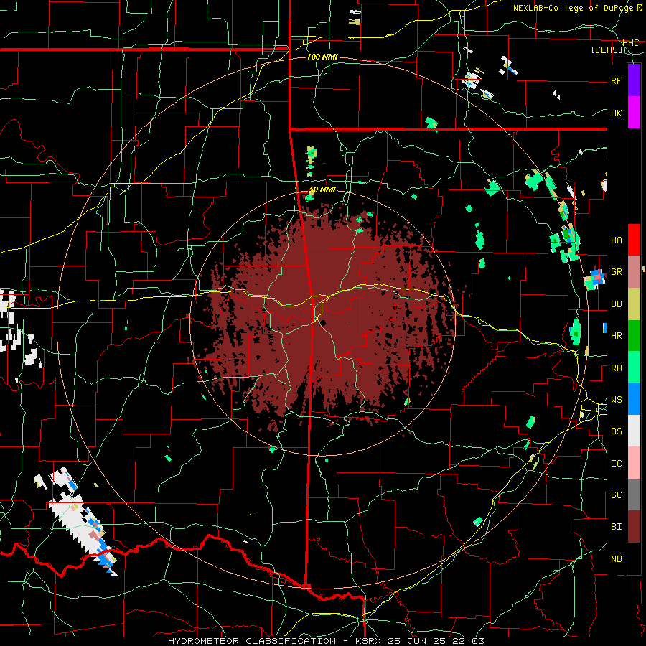Click the yellow BD legend swatch
The width and height of the screenshot is (646, 646).
coord(634,304)
